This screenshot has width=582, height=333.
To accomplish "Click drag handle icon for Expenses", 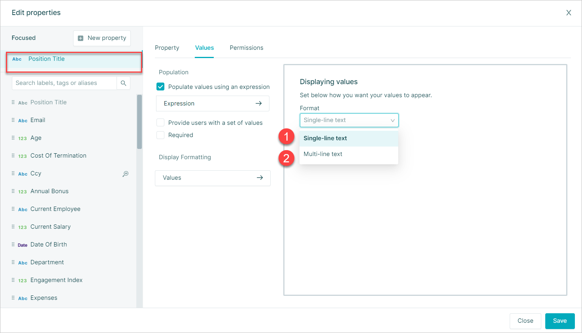I will (x=13, y=298).
